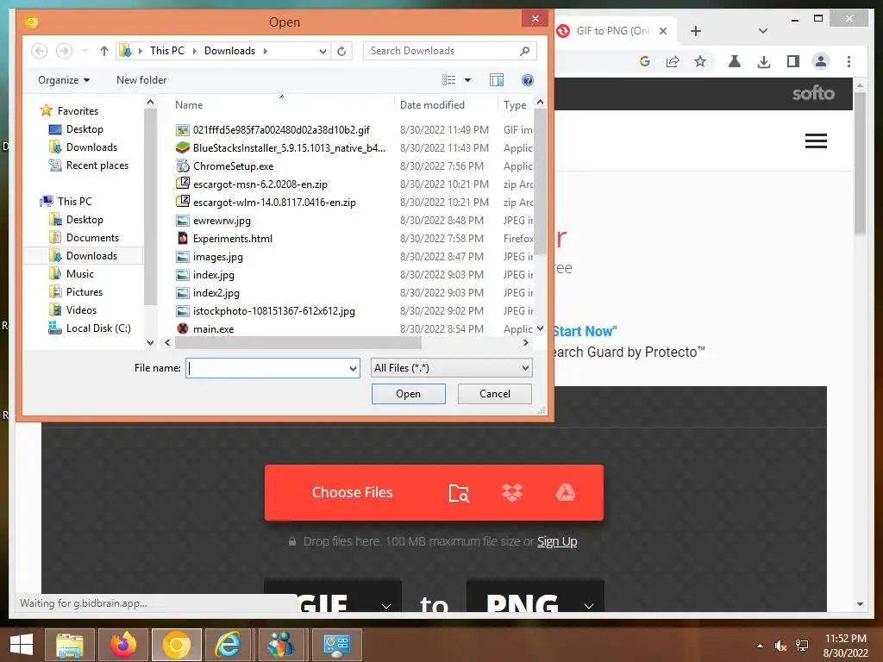Screen dimensions: 883x662
Task: Expand File name combo box arrow
Action: tap(353, 369)
